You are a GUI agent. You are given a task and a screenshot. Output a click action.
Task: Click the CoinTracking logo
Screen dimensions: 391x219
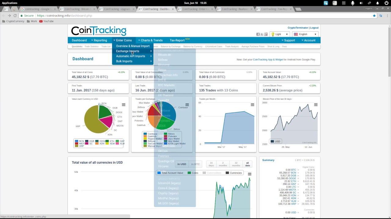coord(99,31)
